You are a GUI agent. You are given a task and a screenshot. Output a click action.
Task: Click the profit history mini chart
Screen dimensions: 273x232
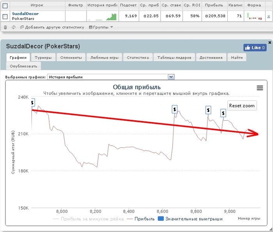click(x=103, y=16)
